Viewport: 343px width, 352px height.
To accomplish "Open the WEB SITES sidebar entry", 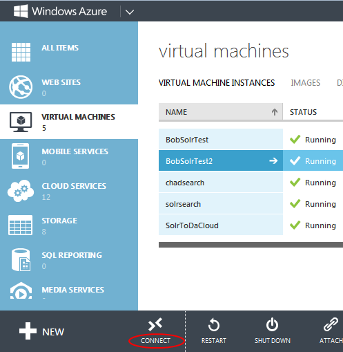I will [69, 87].
